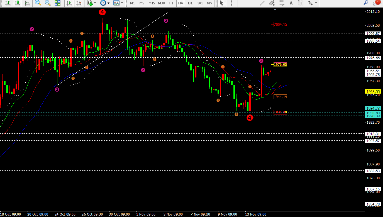Select the candlestick chart type
This screenshot has height=217, width=383.
18,3
